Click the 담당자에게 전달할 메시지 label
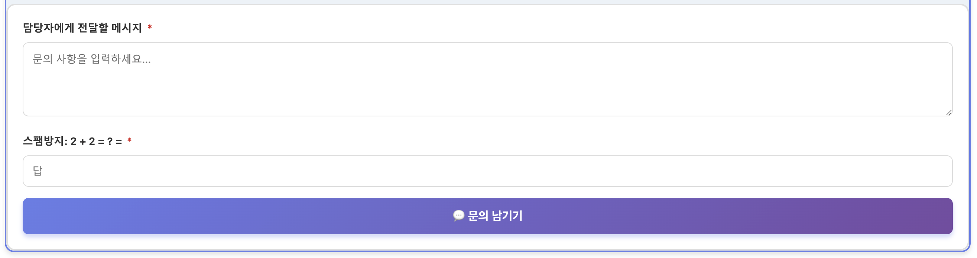The width and height of the screenshot is (977, 258). 82,27
